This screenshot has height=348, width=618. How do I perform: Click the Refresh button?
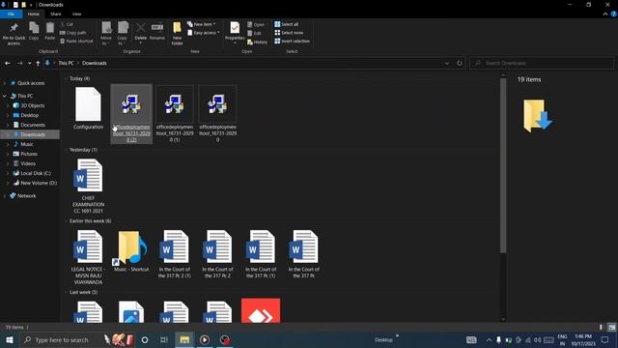[460, 63]
